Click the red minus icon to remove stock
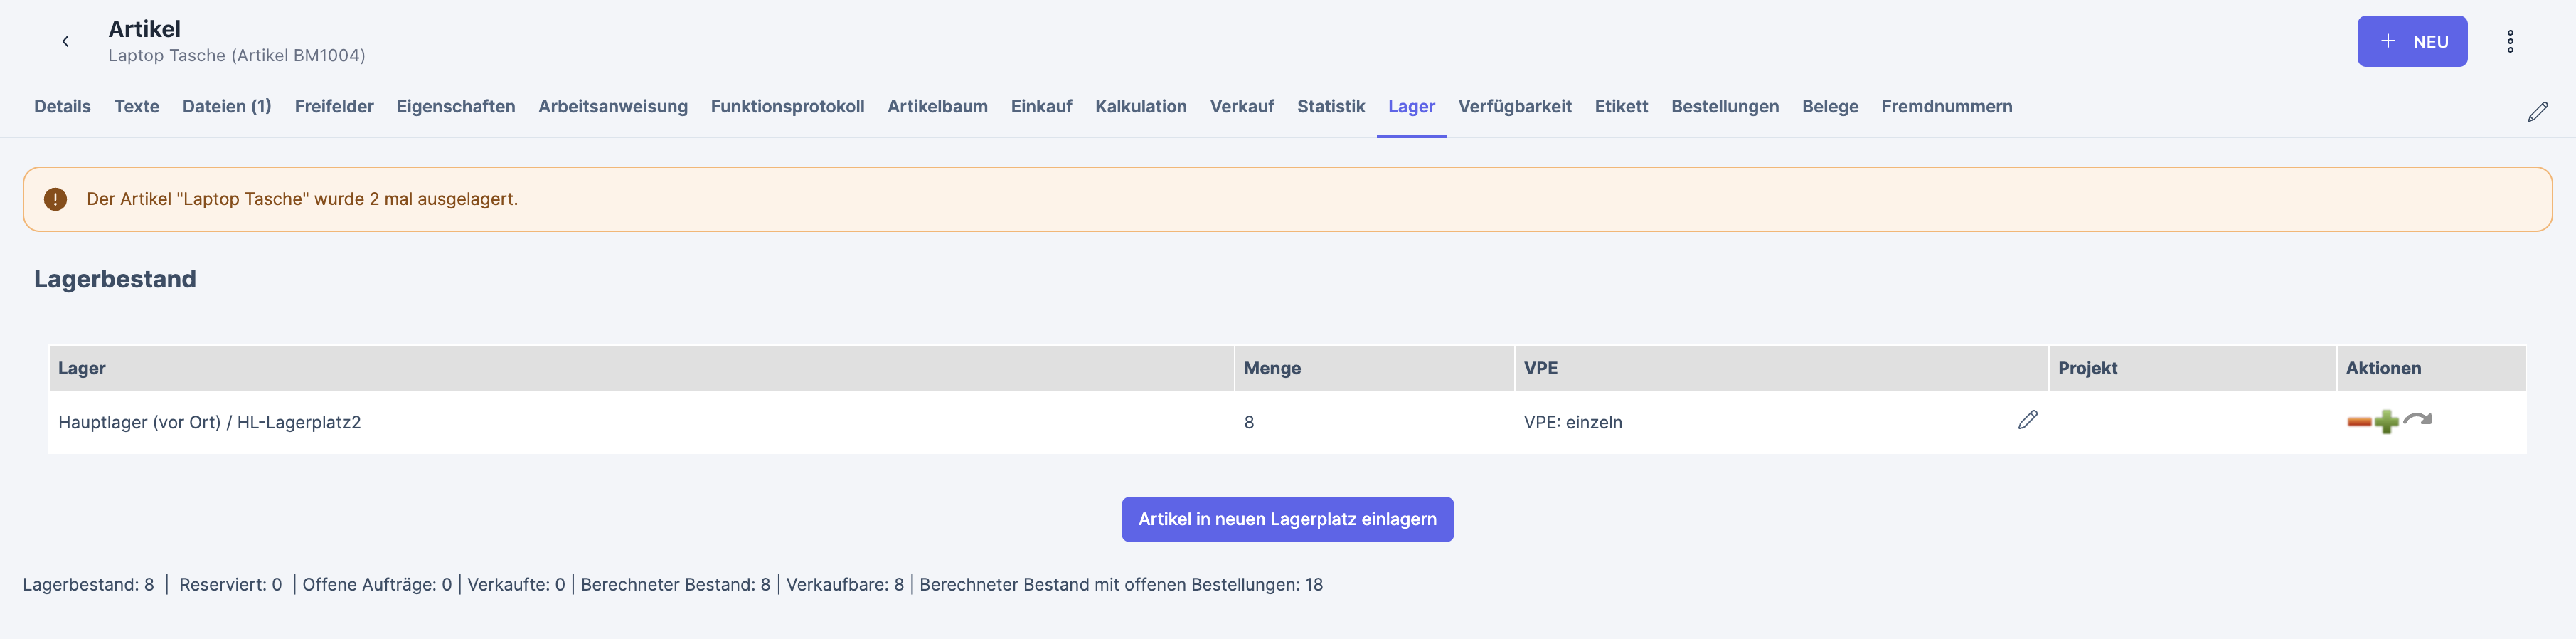 pyautogui.click(x=2359, y=422)
